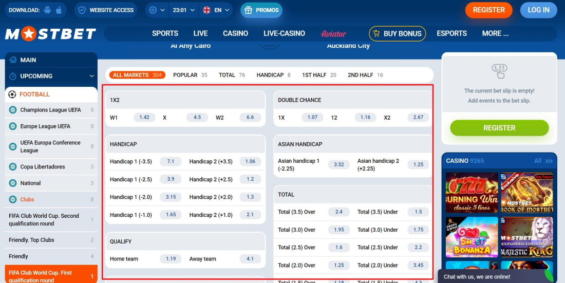Switch to the Popular markets tab
565x283 pixels.
click(190, 75)
